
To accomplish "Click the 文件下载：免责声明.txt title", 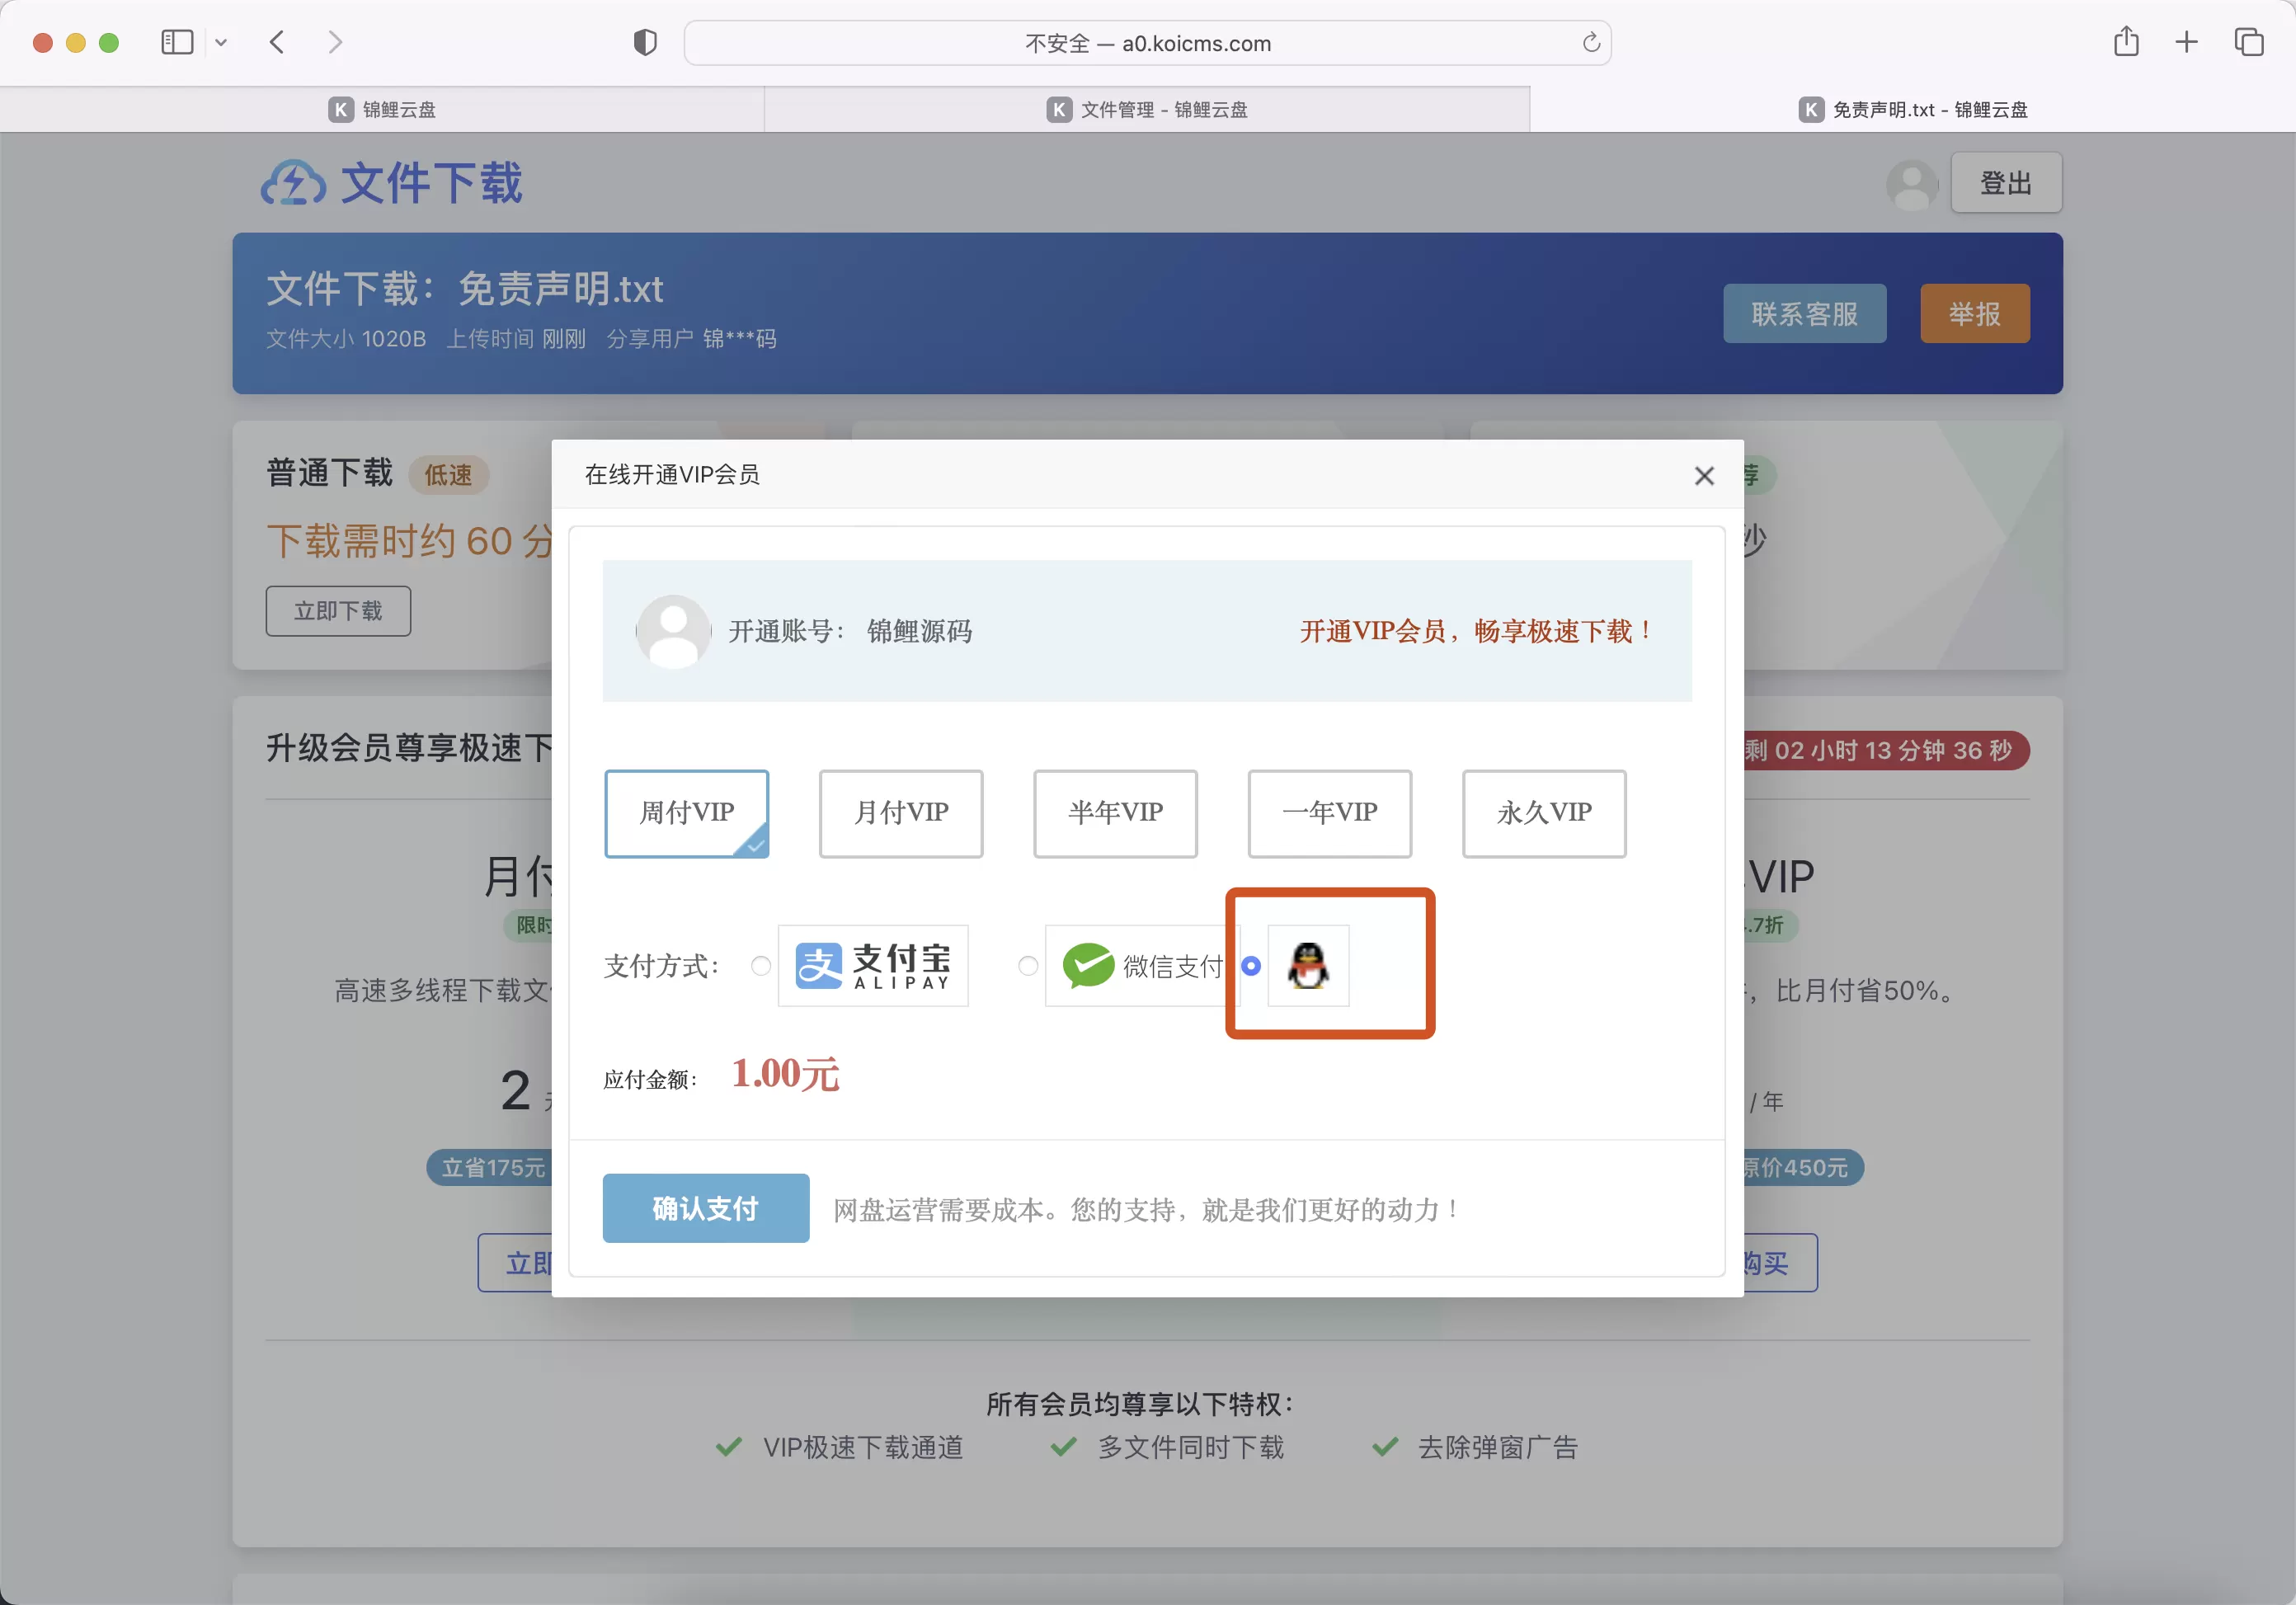I will 465,289.
